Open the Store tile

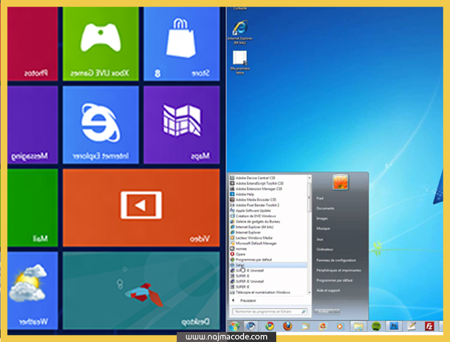point(182,44)
